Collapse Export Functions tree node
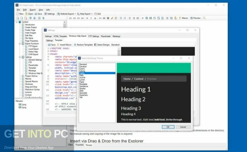247x152 pixels. [x=20, y=44]
